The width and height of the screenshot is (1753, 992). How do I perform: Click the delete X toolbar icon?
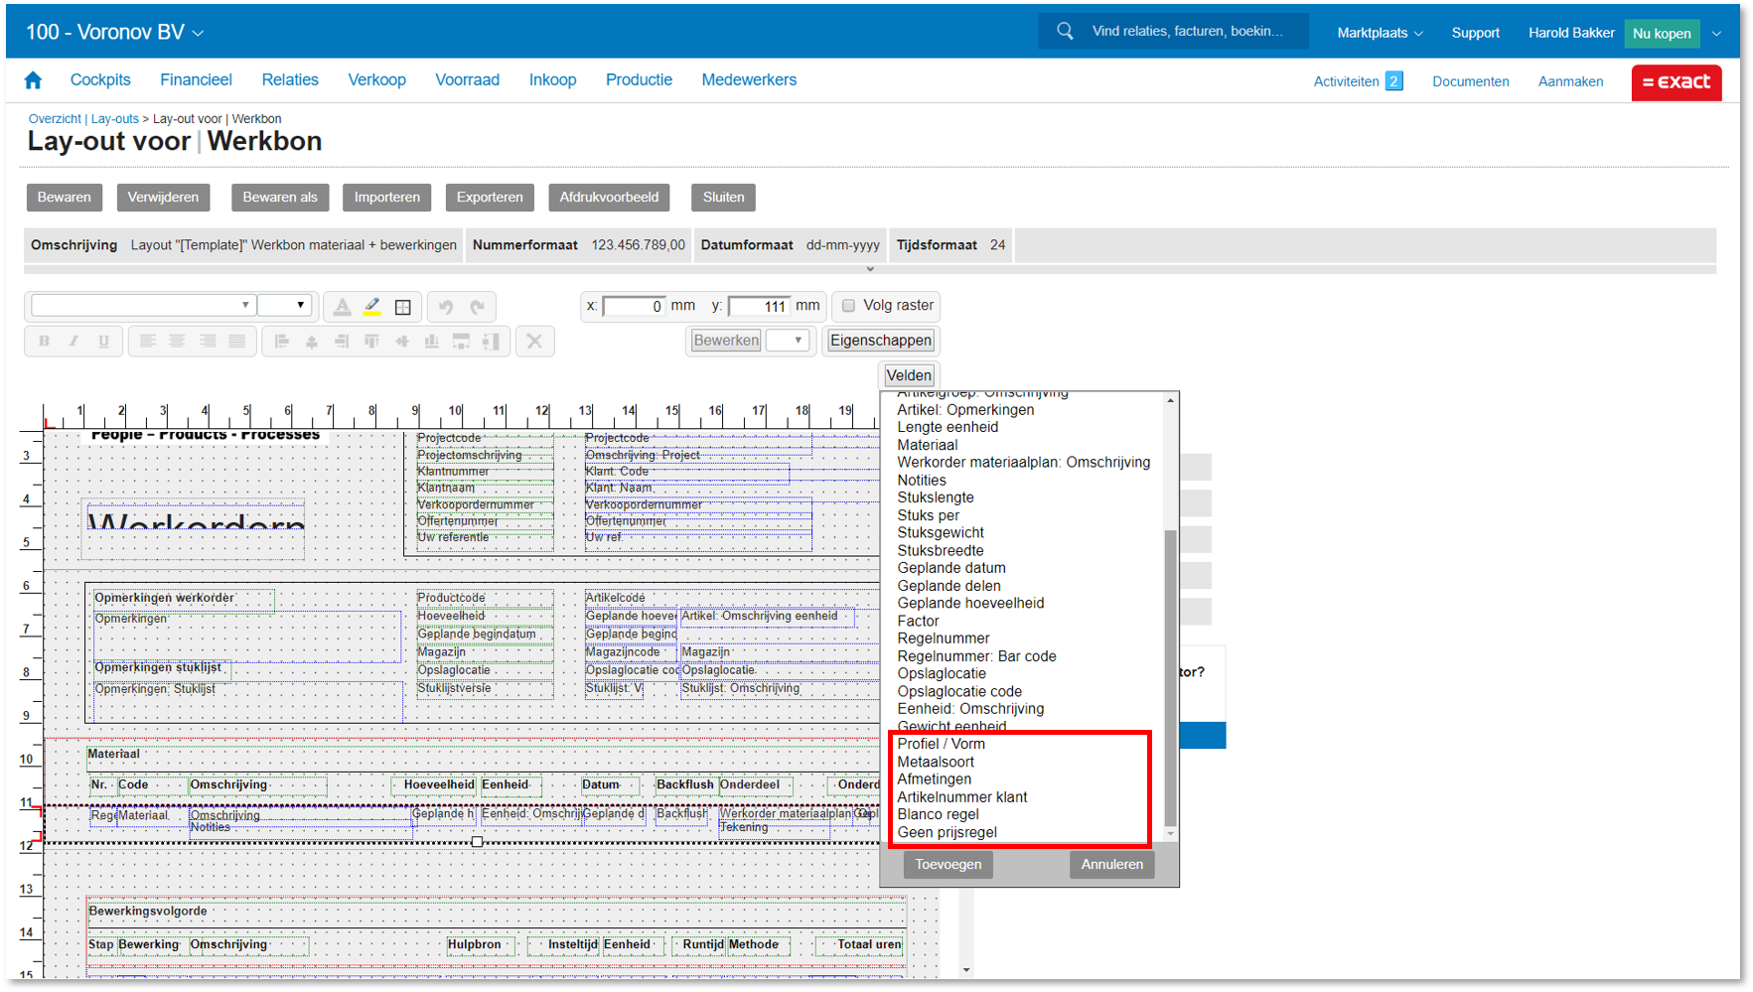(x=534, y=341)
